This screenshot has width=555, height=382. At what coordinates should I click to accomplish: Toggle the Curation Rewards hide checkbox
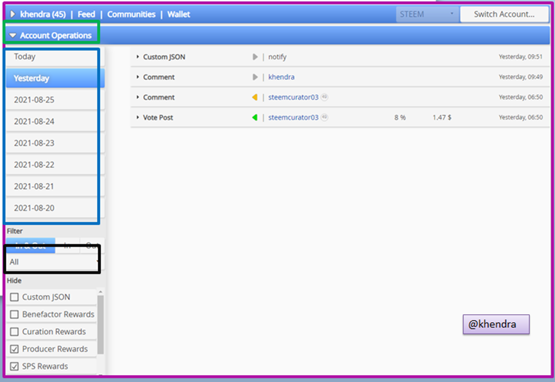point(14,331)
